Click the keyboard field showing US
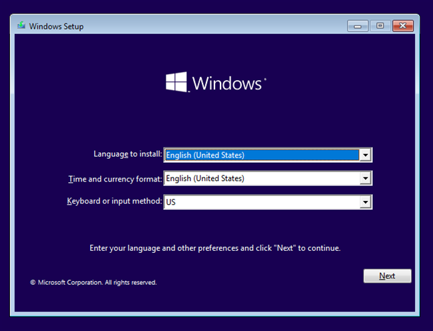The width and height of the screenshot is (433, 331). (261, 202)
